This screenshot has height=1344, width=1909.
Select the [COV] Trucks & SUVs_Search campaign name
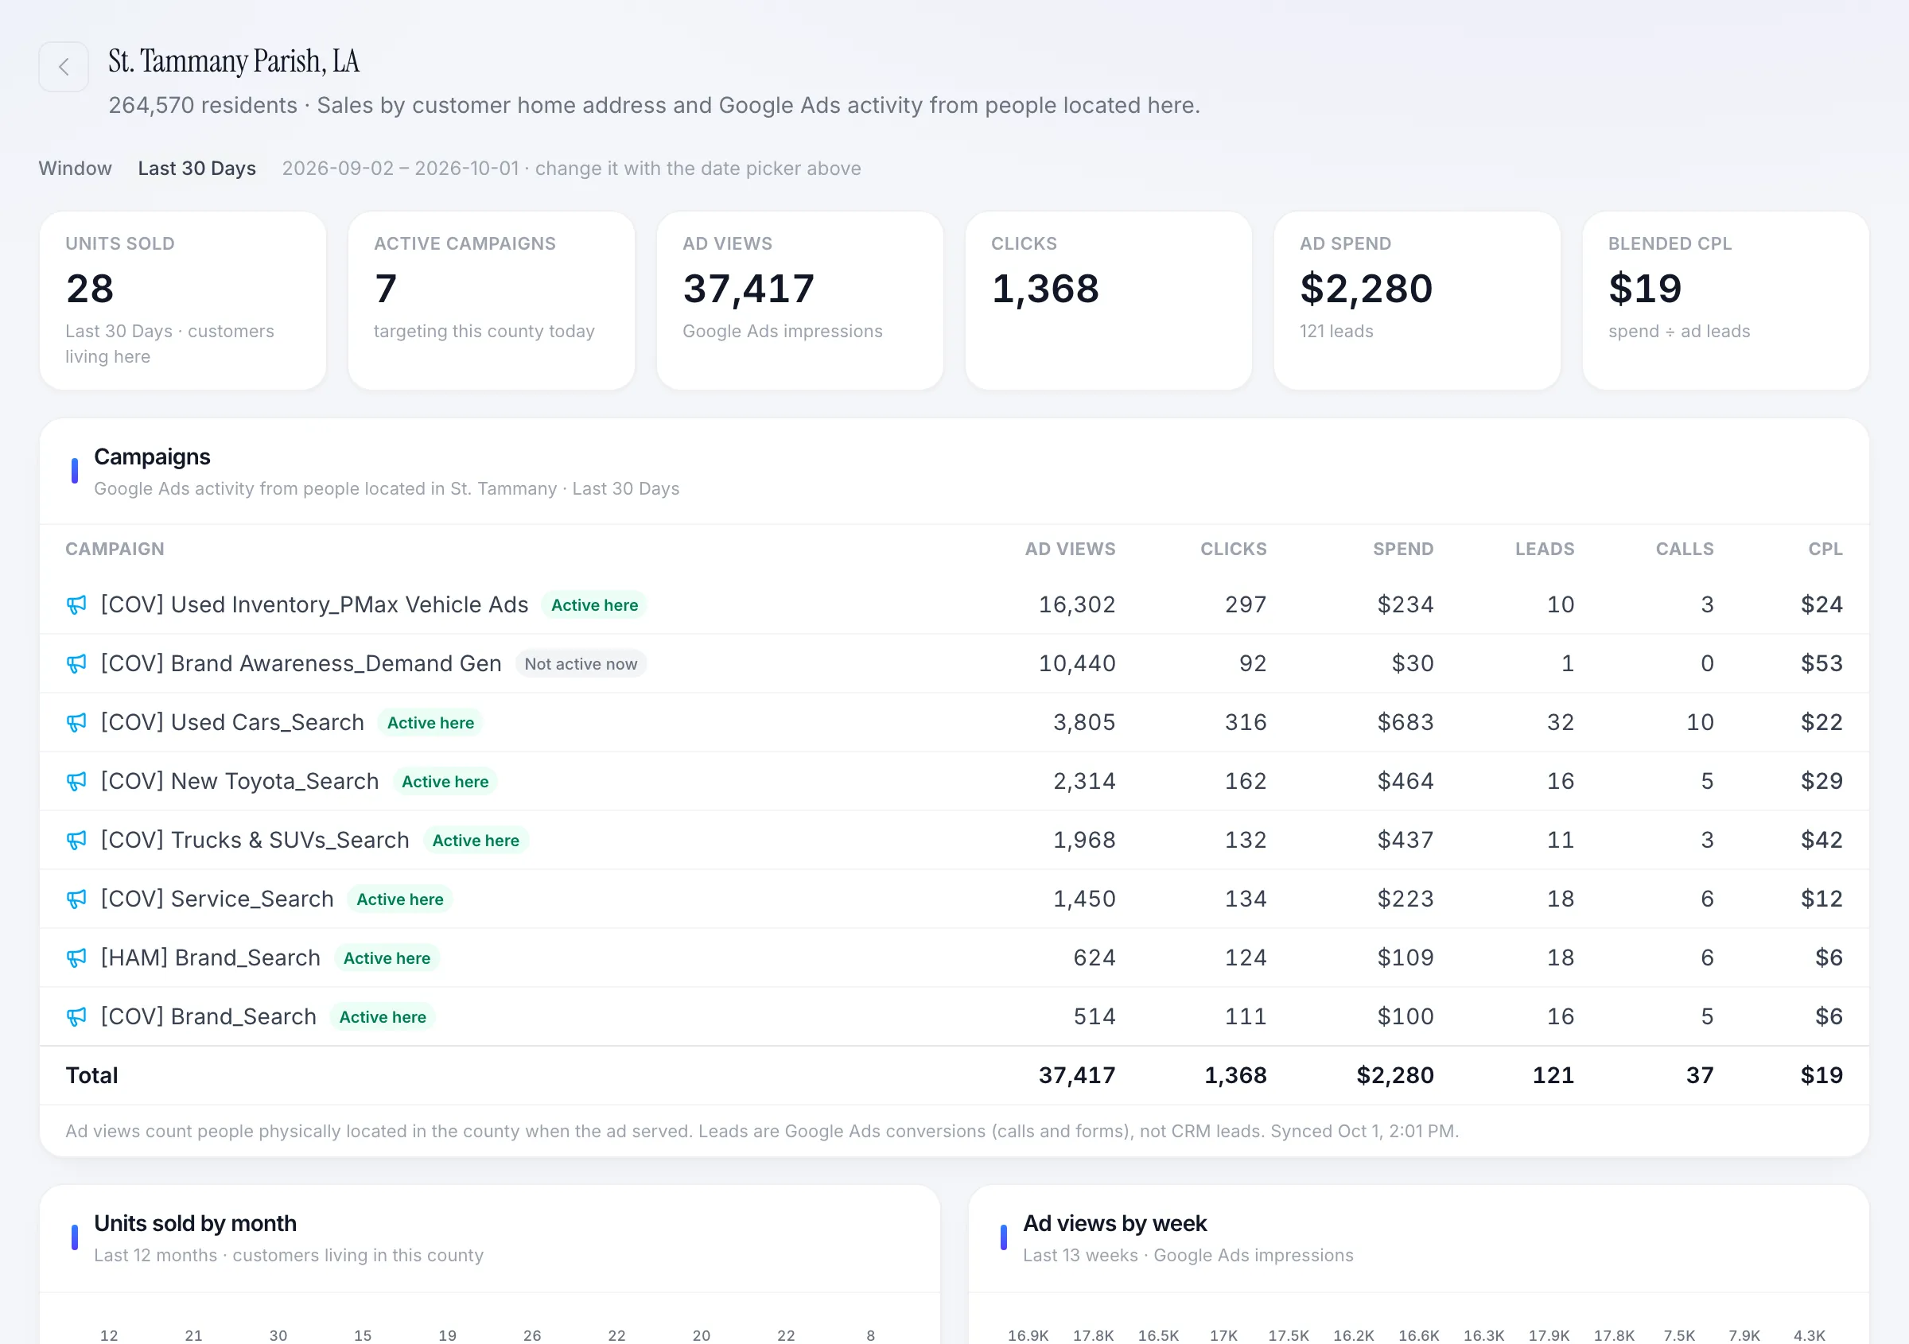click(255, 841)
